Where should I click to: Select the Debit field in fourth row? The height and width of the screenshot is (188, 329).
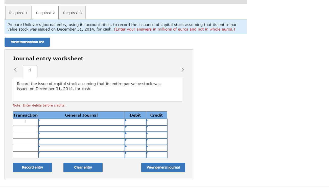[x=135, y=142]
